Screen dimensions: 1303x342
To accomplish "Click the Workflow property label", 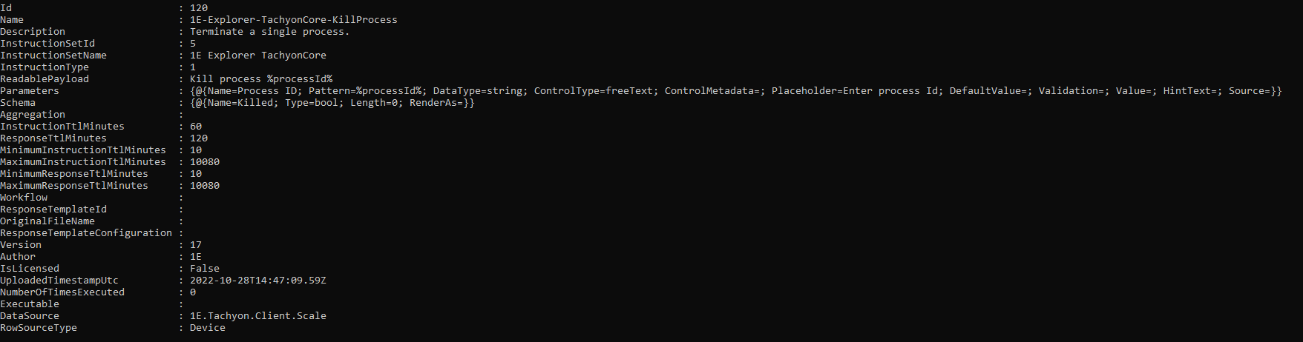I will (24, 198).
